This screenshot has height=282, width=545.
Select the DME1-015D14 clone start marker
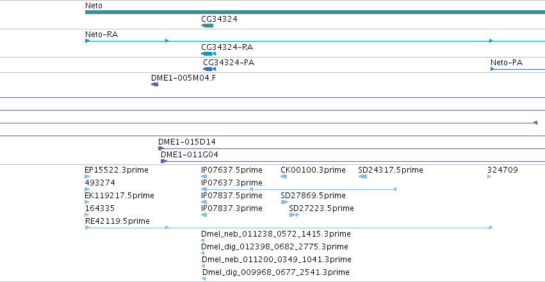161,148
